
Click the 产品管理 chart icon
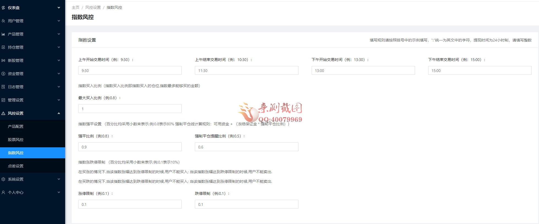[3, 34]
